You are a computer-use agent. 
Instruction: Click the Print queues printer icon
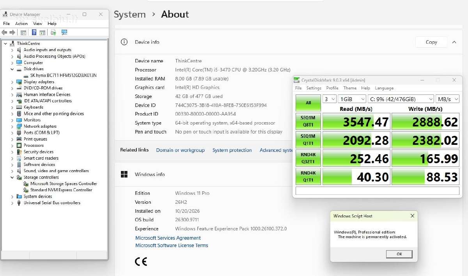(19, 139)
